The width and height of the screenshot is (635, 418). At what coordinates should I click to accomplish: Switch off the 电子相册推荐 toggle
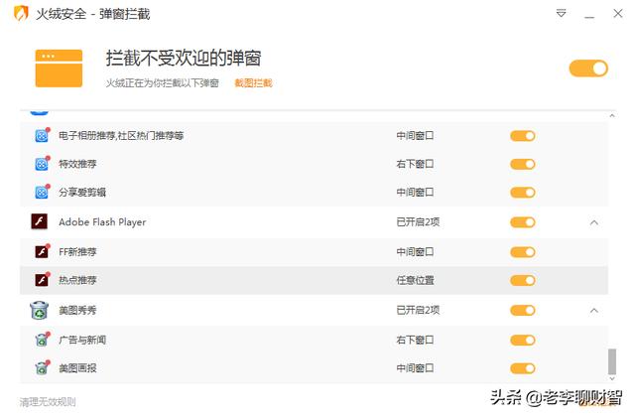point(522,135)
